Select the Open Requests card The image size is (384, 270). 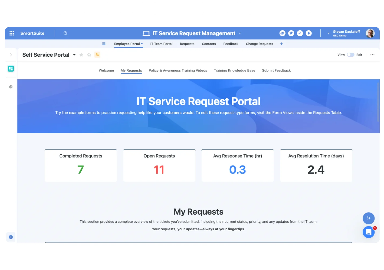coord(159,166)
